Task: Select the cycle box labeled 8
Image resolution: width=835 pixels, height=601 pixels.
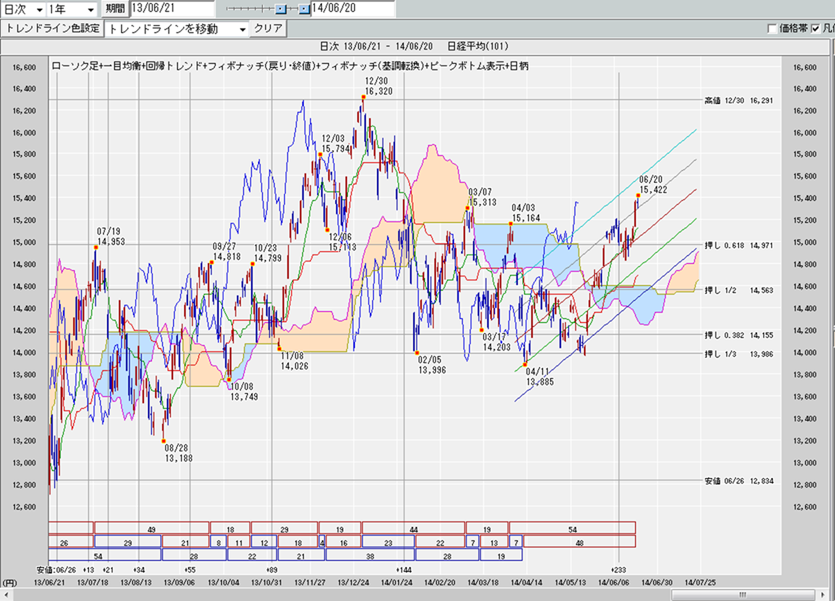Action: (x=219, y=542)
